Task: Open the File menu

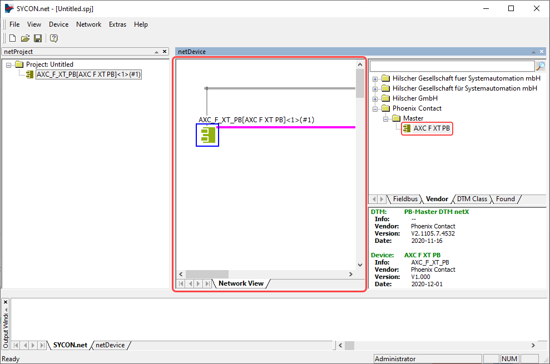Action: [14, 24]
